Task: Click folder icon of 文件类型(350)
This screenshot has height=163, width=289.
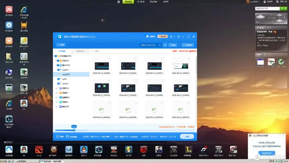Action: pos(58,56)
